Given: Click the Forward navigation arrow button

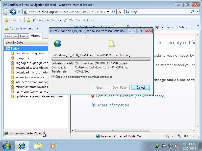Looking at the screenshot, I should pos(13,12).
